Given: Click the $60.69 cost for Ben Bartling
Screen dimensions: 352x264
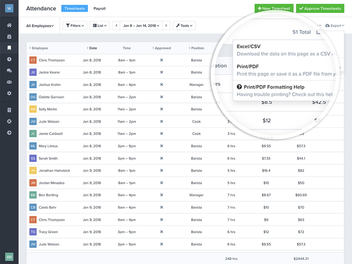Looking at the screenshot, I should [301, 195].
